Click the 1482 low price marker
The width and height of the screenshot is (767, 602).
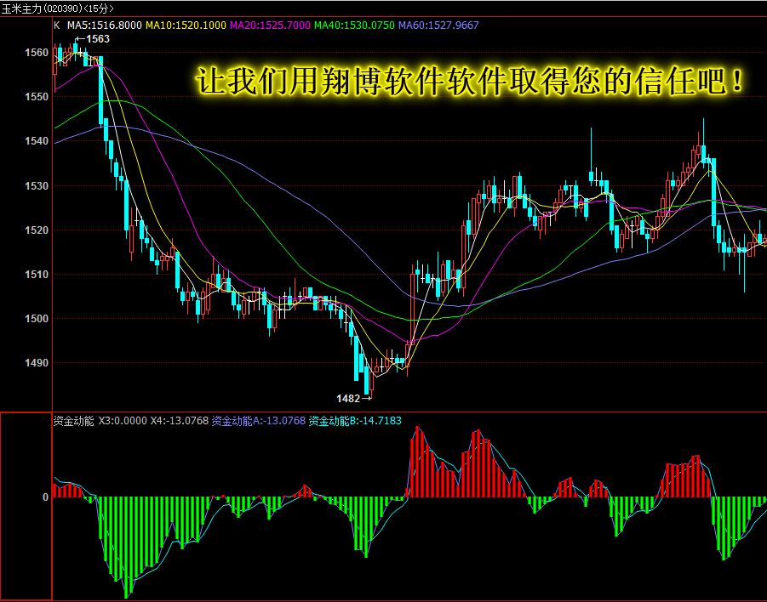(x=353, y=399)
